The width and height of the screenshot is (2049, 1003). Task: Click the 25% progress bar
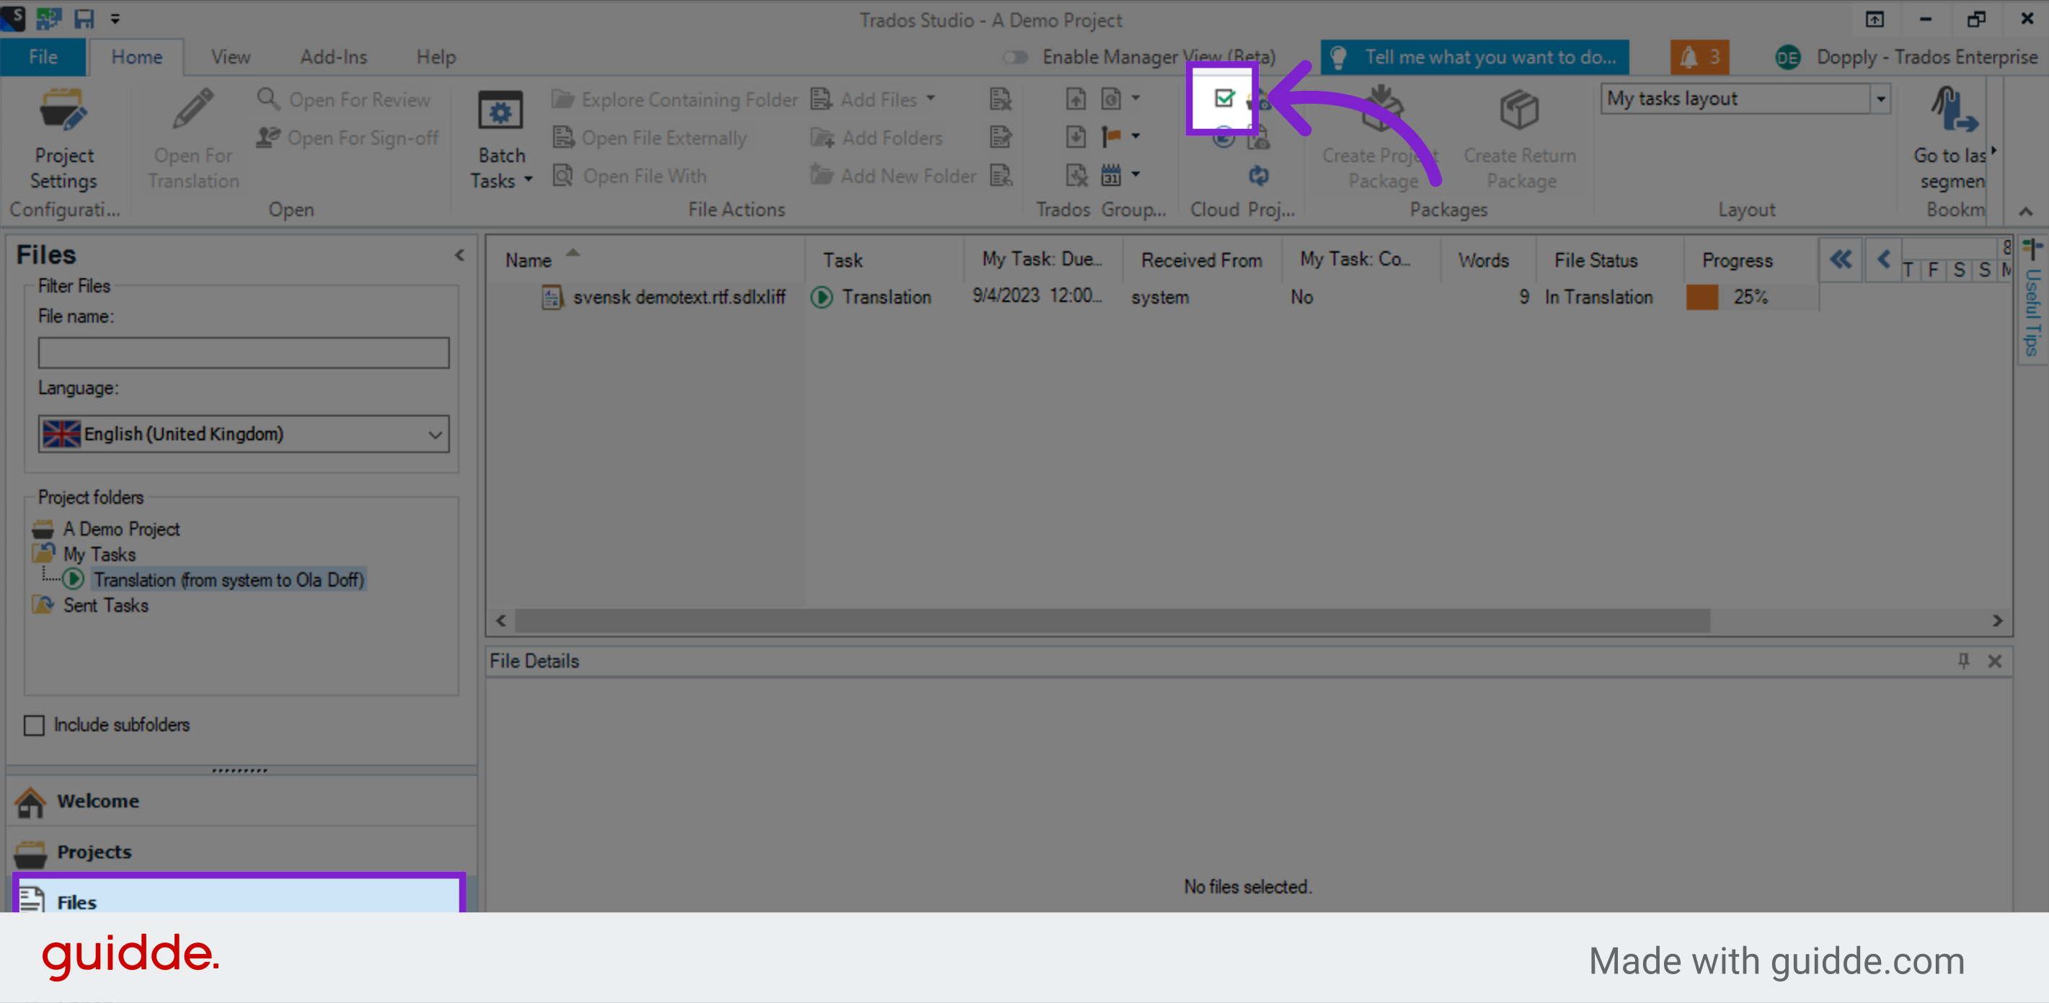[x=1750, y=298]
